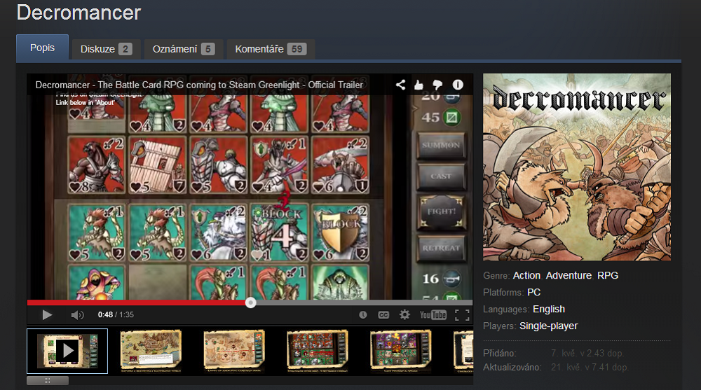Click the English language text
Screen dimensions: 701x390
click(x=549, y=309)
